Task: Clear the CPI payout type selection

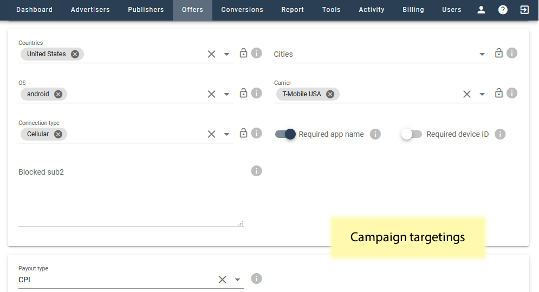Action: pyautogui.click(x=223, y=280)
